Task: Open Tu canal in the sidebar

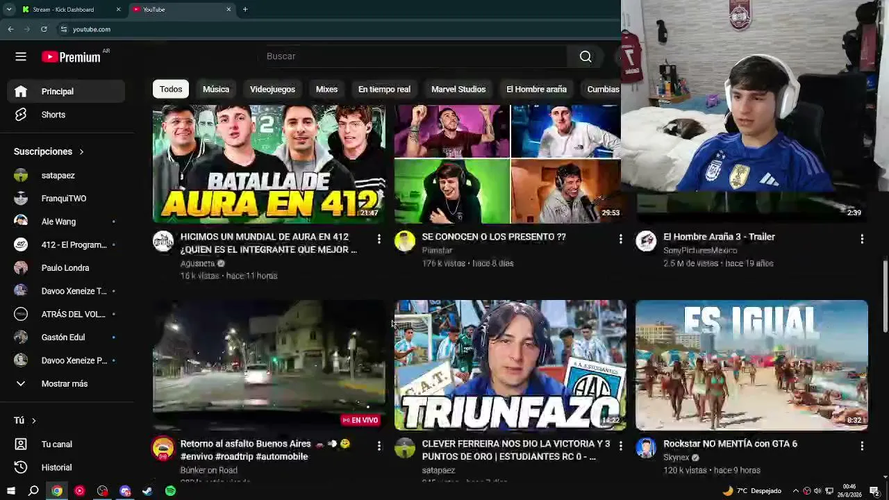Action: pos(67,444)
